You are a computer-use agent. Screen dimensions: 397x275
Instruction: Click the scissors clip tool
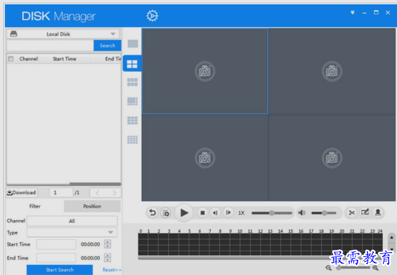pyautogui.click(x=352, y=213)
